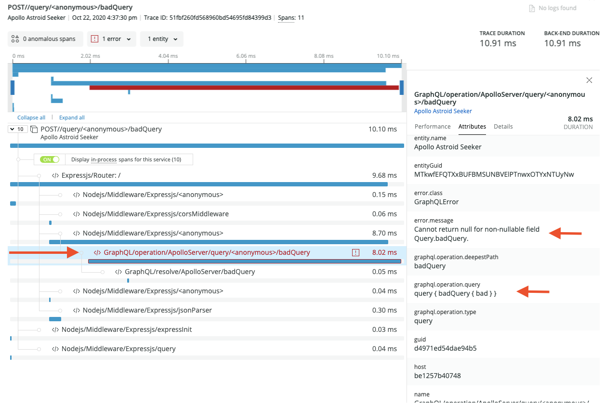Image resolution: width=604 pixels, height=407 pixels.
Task: Click the Trace ID text in the header
Action: tap(208, 18)
